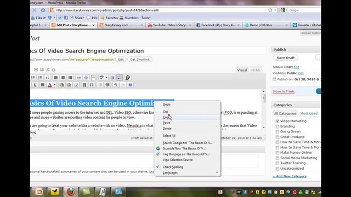The image size is (351, 197).
Task: Click the unlink icon
Action: 86,78
